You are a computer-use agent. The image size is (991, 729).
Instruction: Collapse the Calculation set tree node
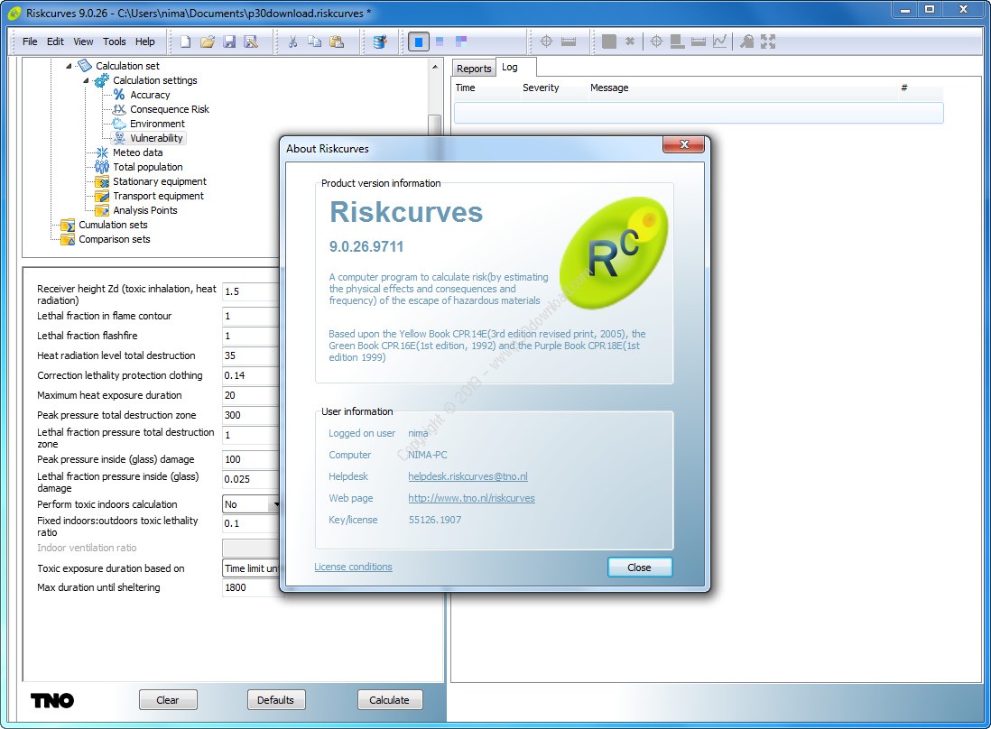point(69,66)
